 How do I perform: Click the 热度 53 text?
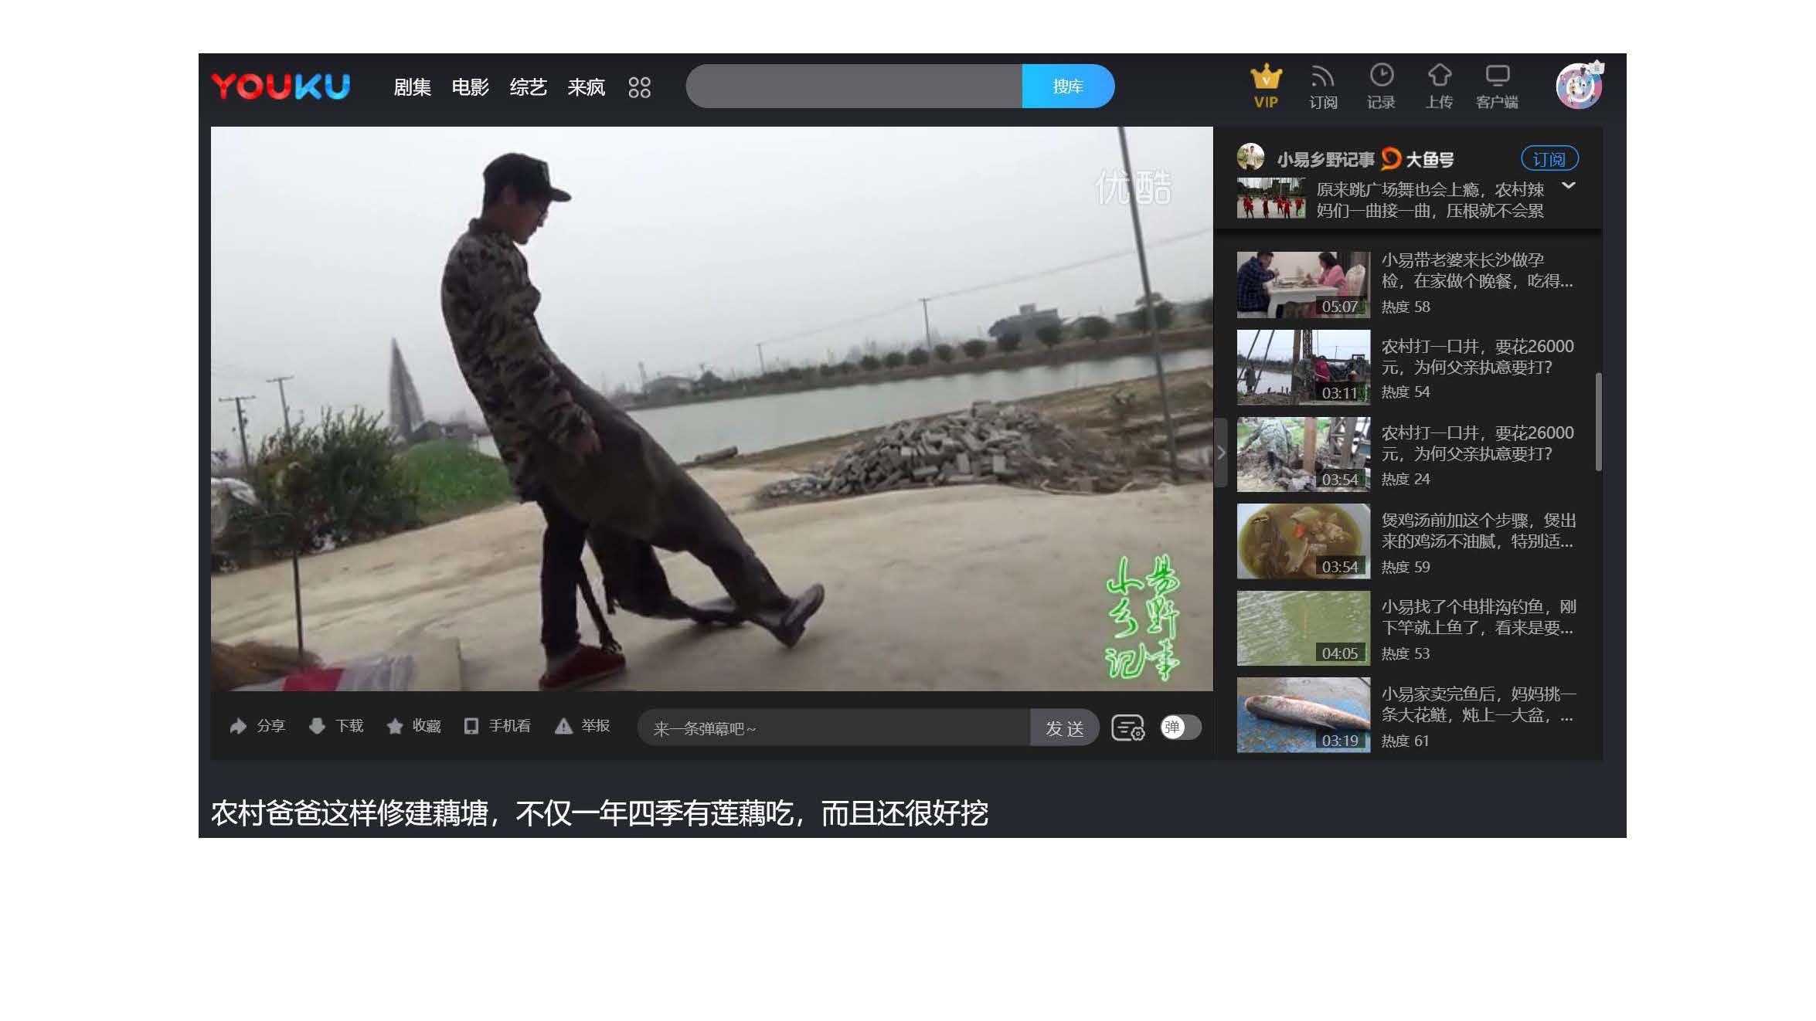tap(1406, 654)
